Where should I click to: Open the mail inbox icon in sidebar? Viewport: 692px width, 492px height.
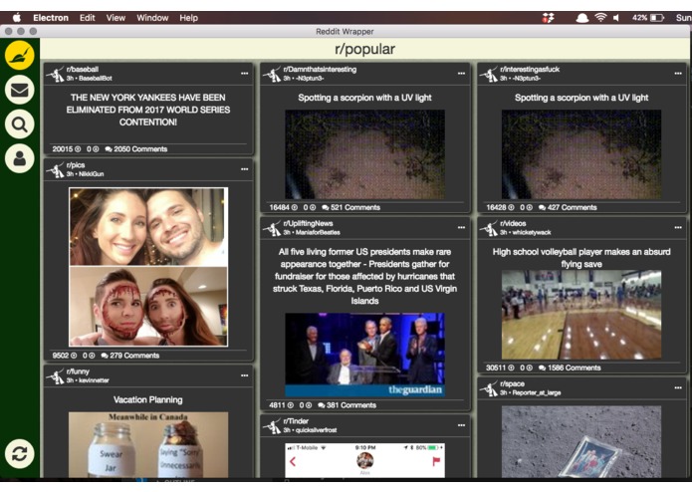point(20,90)
